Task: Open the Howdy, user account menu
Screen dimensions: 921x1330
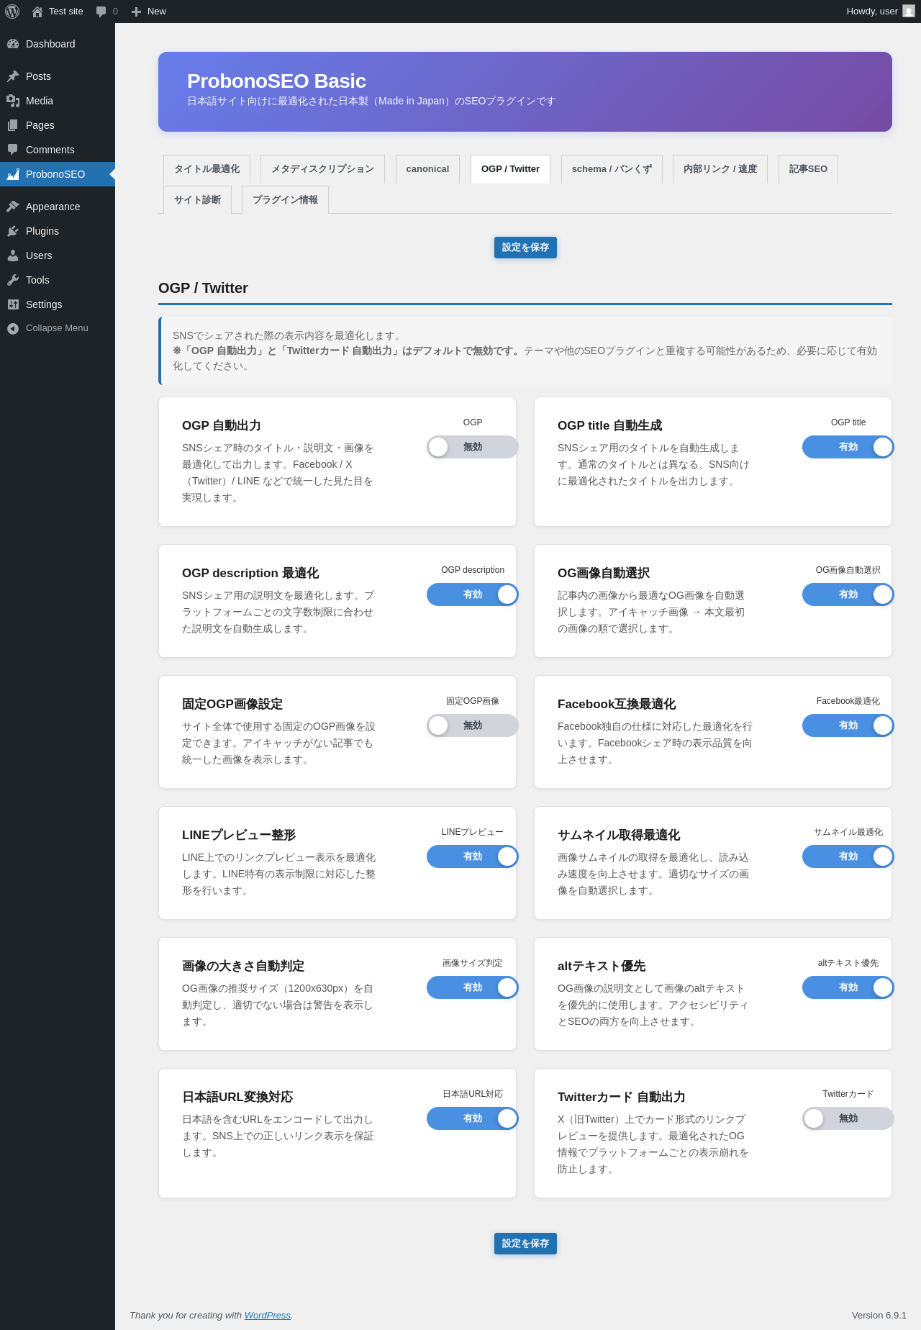Action: [880, 12]
